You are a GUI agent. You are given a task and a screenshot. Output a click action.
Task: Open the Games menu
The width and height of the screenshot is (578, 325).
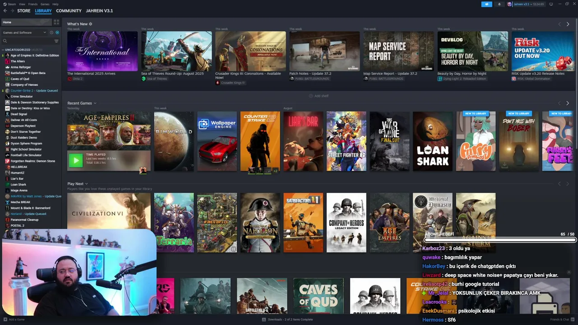click(x=45, y=4)
